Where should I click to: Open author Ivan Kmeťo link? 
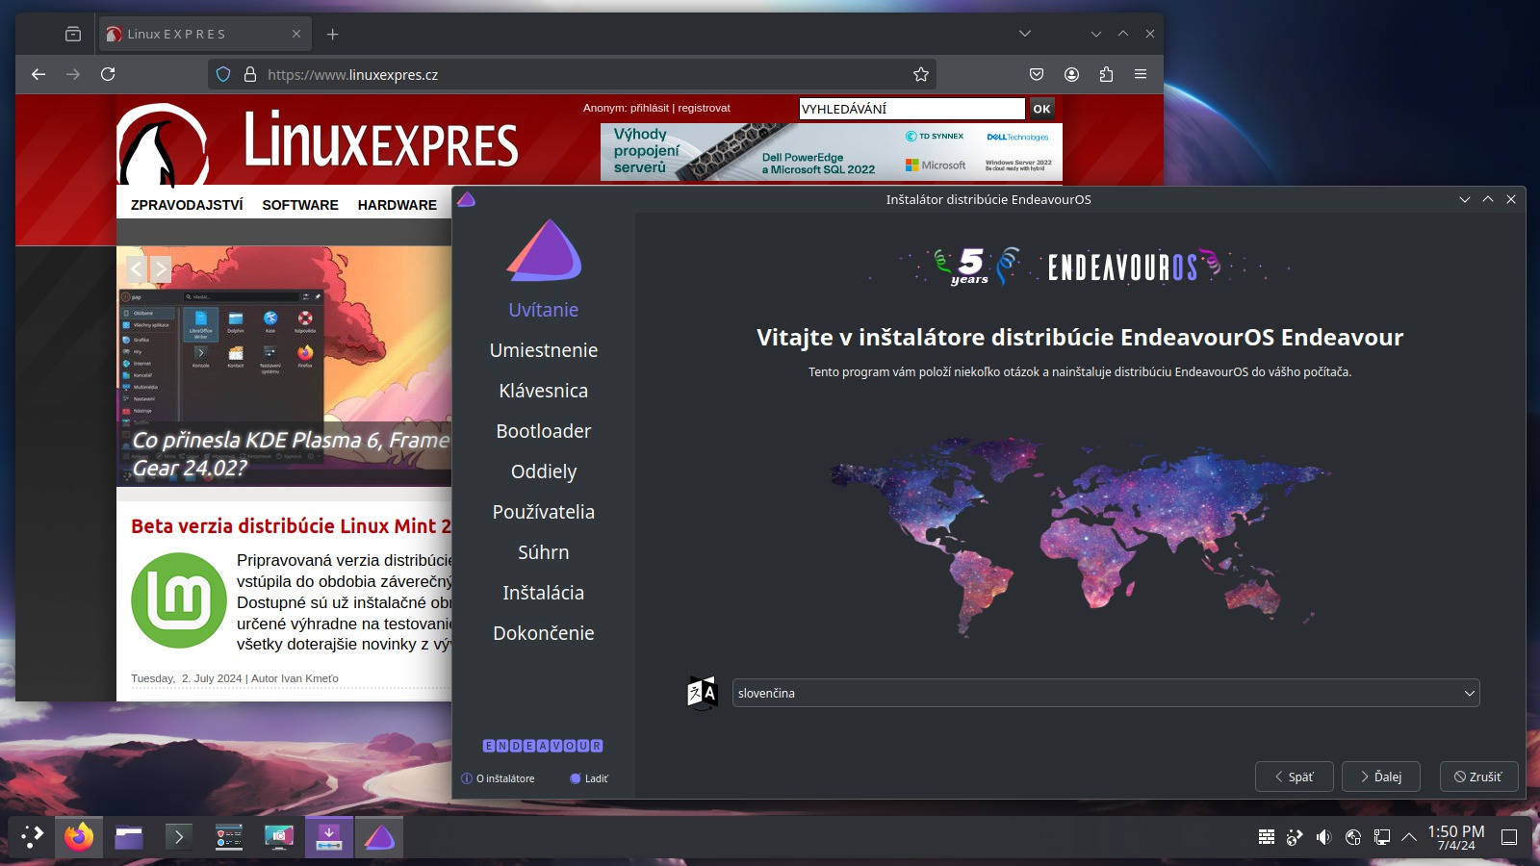click(x=310, y=678)
